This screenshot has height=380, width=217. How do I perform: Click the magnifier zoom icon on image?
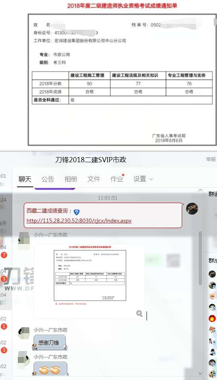click(139, 313)
